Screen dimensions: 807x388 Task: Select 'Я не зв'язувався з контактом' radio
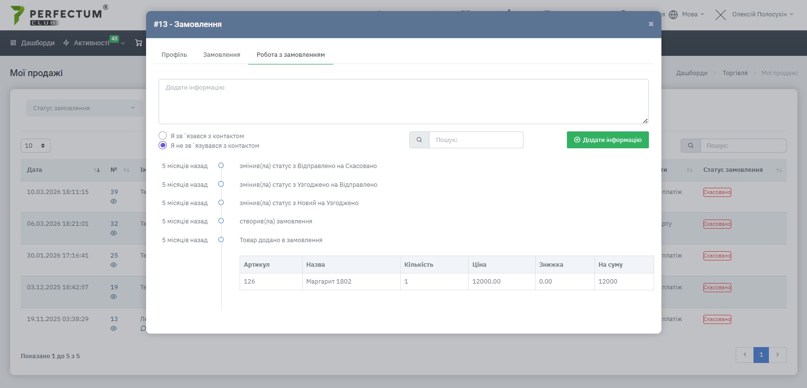point(163,145)
